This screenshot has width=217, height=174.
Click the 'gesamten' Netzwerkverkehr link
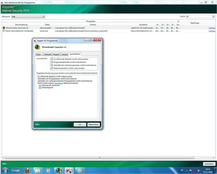[x=59, y=83]
